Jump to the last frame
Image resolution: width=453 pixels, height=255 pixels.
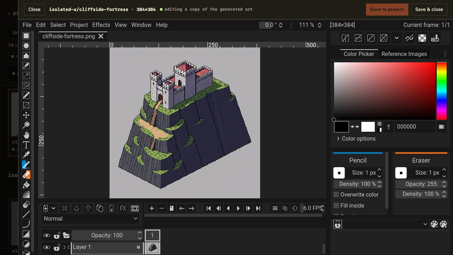click(258, 208)
